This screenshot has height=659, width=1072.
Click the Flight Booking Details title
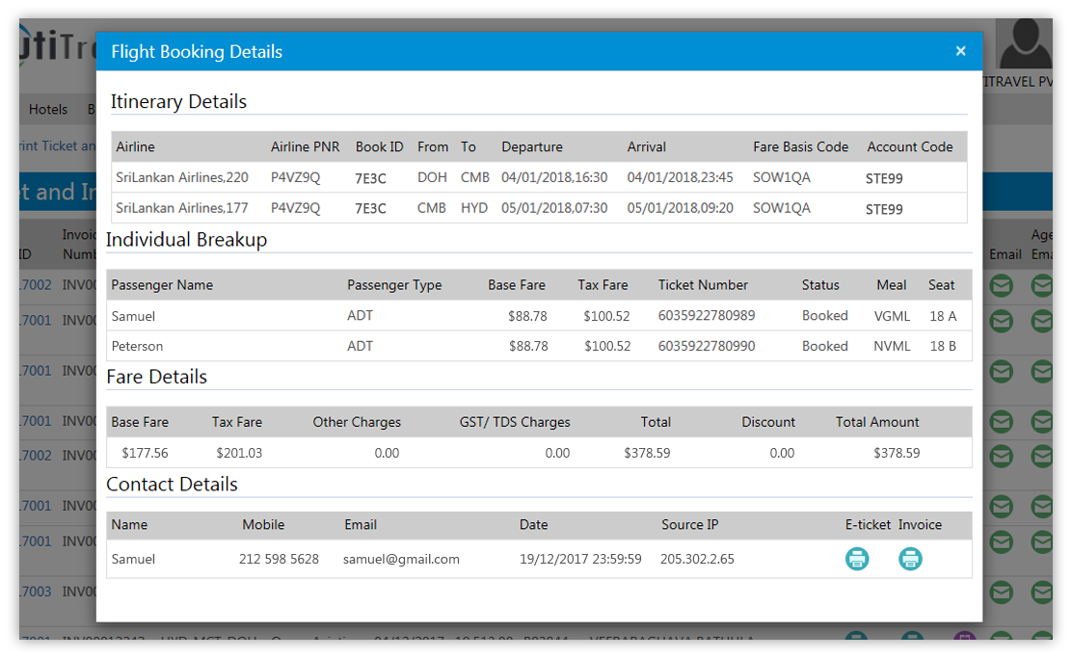(x=197, y=52)
